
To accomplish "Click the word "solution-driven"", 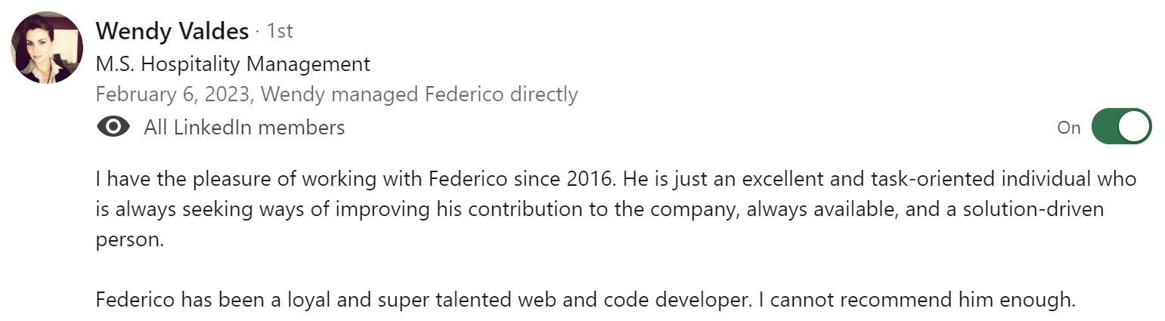I will pos(1063,209).
